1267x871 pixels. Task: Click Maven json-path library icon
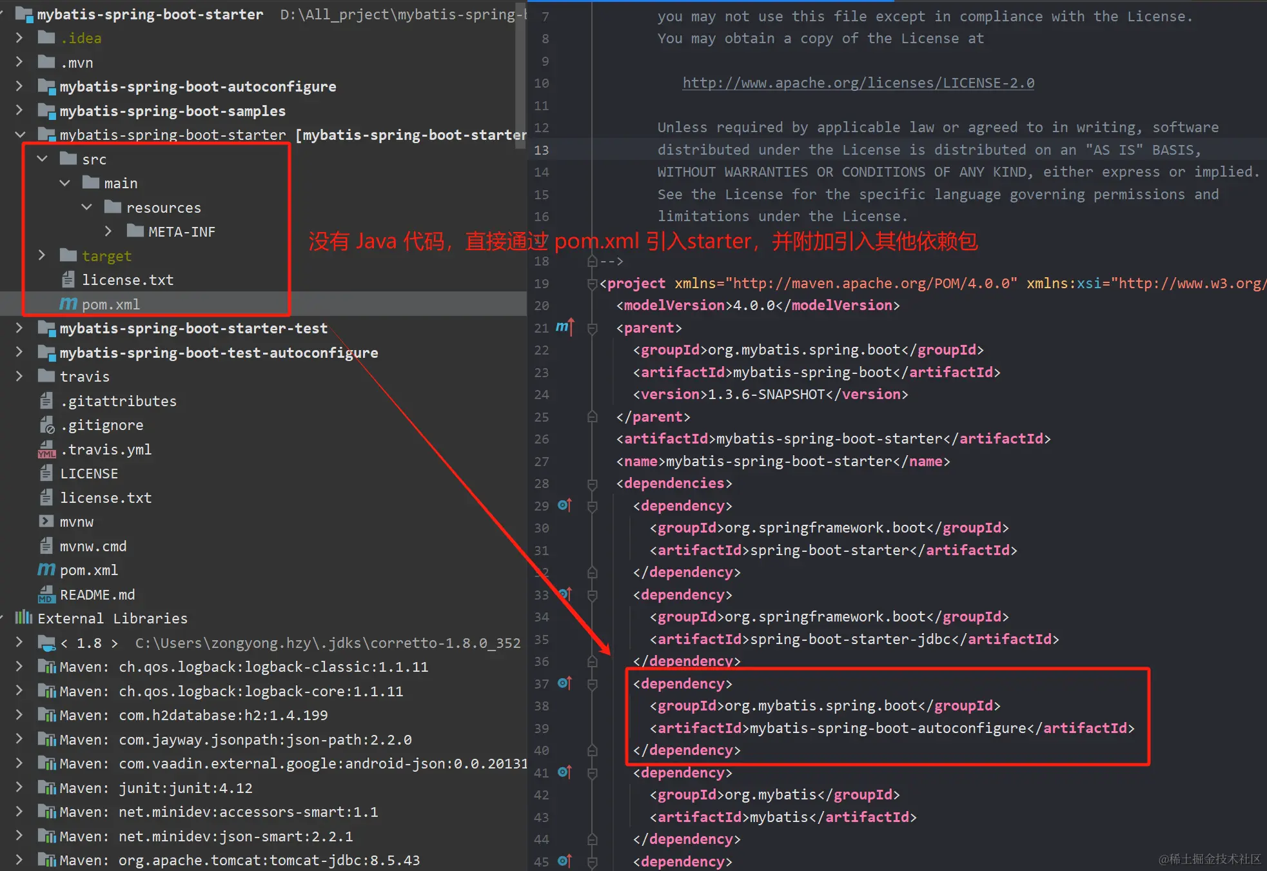click(46, 739)
